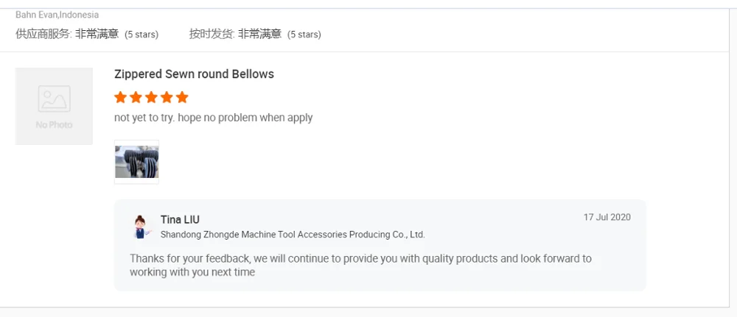This screenshot has height=317, width=737.
Task: Click the reviewer name Bahn Evan, Indonesia
Action: [57, 15]
